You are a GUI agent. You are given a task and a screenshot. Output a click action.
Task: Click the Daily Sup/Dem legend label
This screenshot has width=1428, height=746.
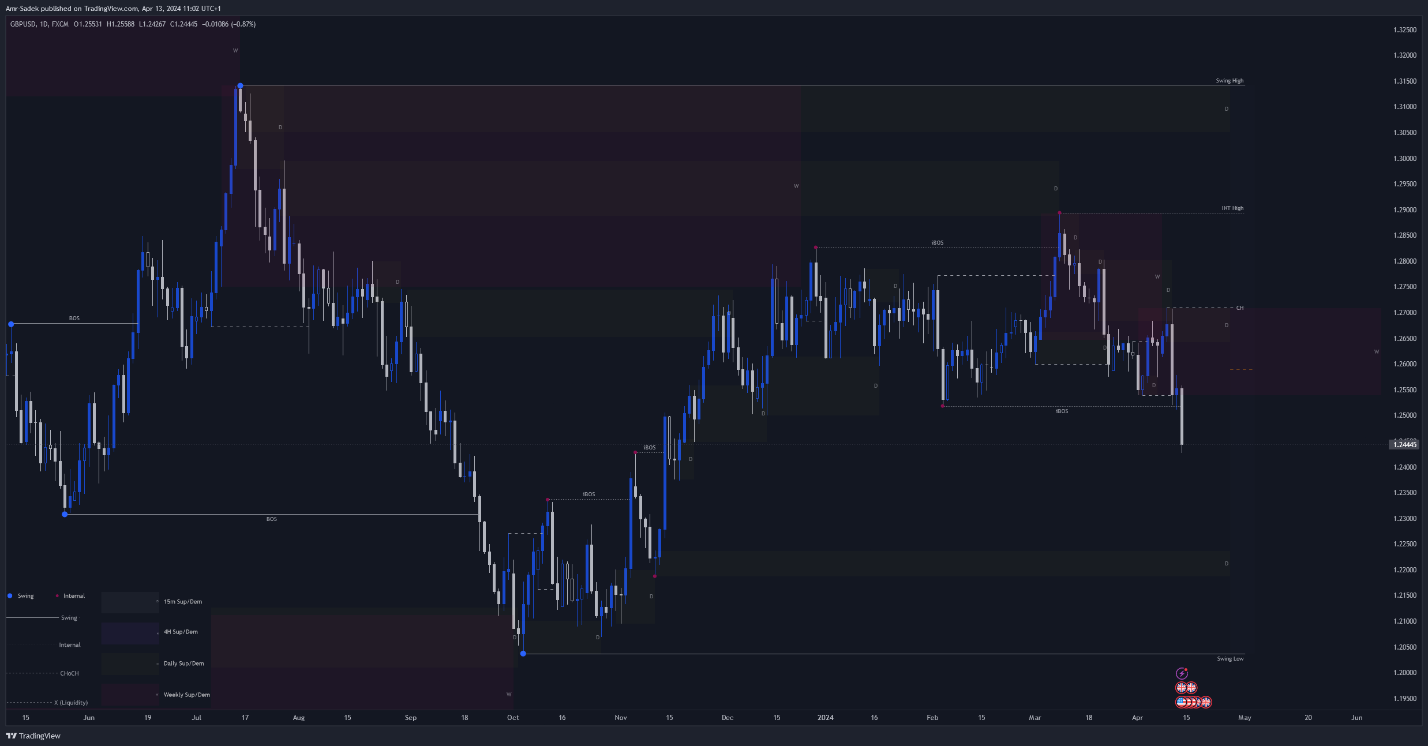(183, 663)
